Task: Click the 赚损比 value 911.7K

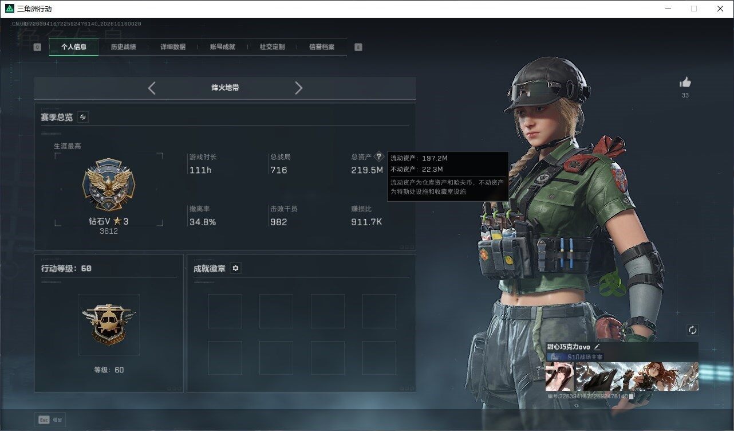Action: coord(366,222)
